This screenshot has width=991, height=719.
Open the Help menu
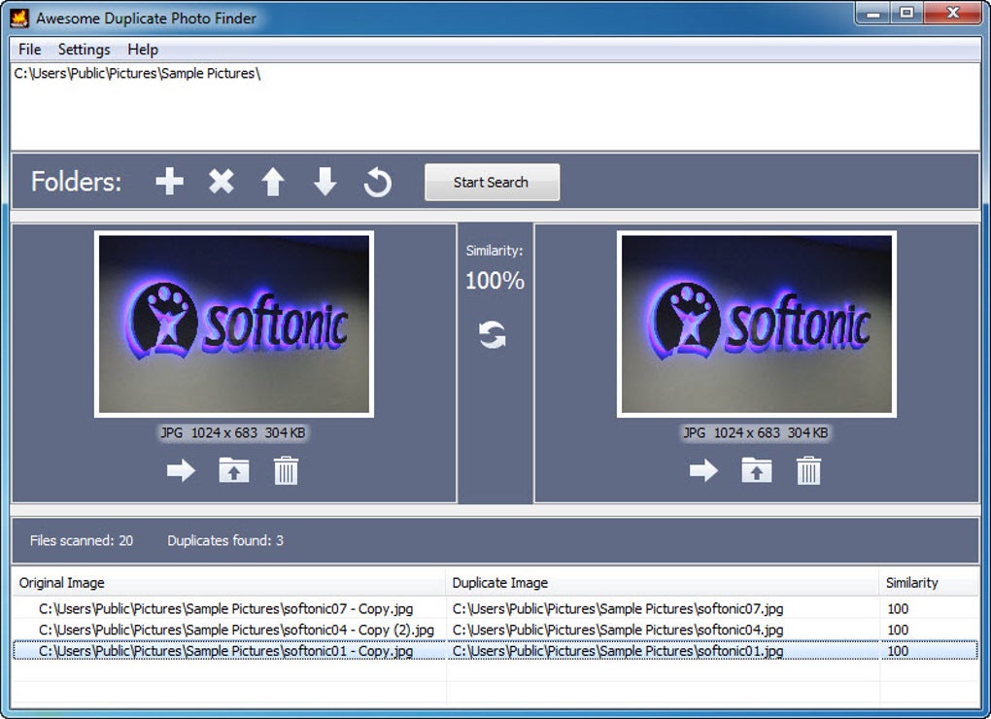click(143, 50)
